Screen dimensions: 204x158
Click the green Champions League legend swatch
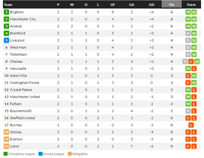6,154
